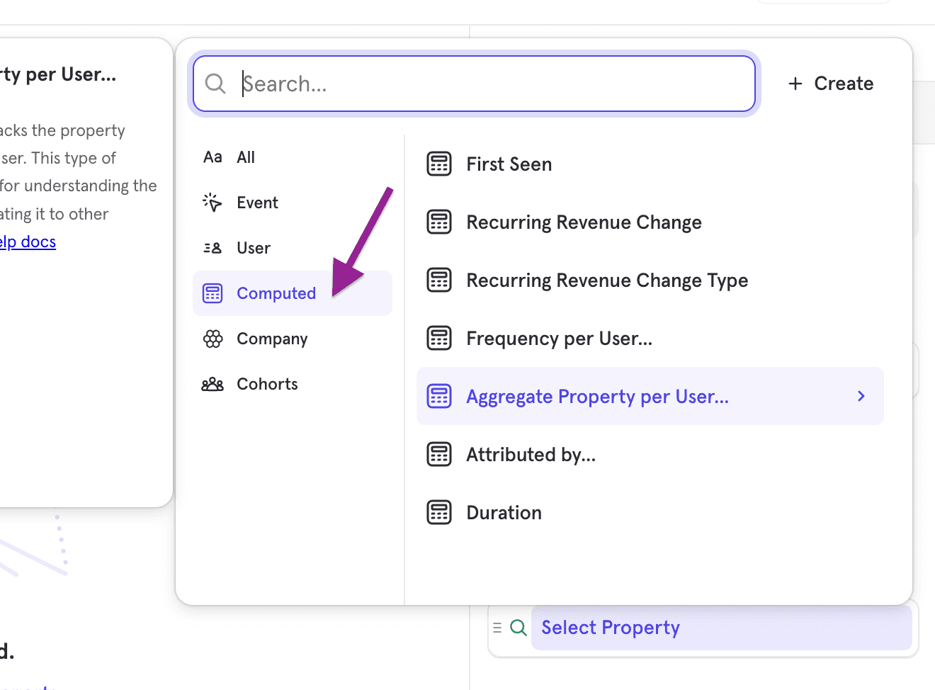Choose Recurring Revenue Change property
This screenshot has width=935, height=690.
584,222
